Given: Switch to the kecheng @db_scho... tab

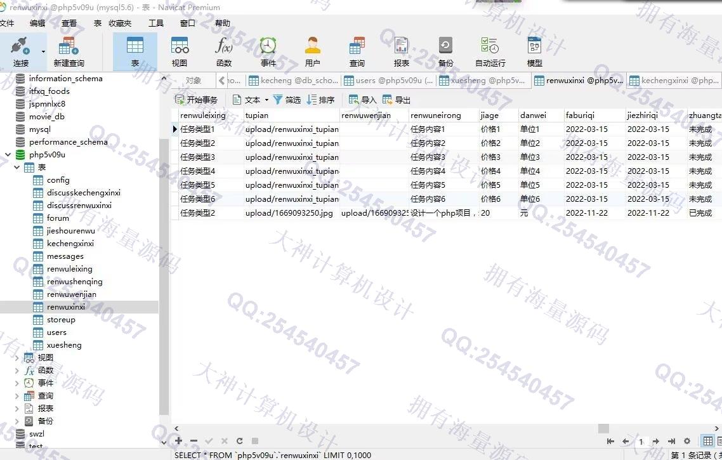Looking at the screenshot, I should 294,81.
